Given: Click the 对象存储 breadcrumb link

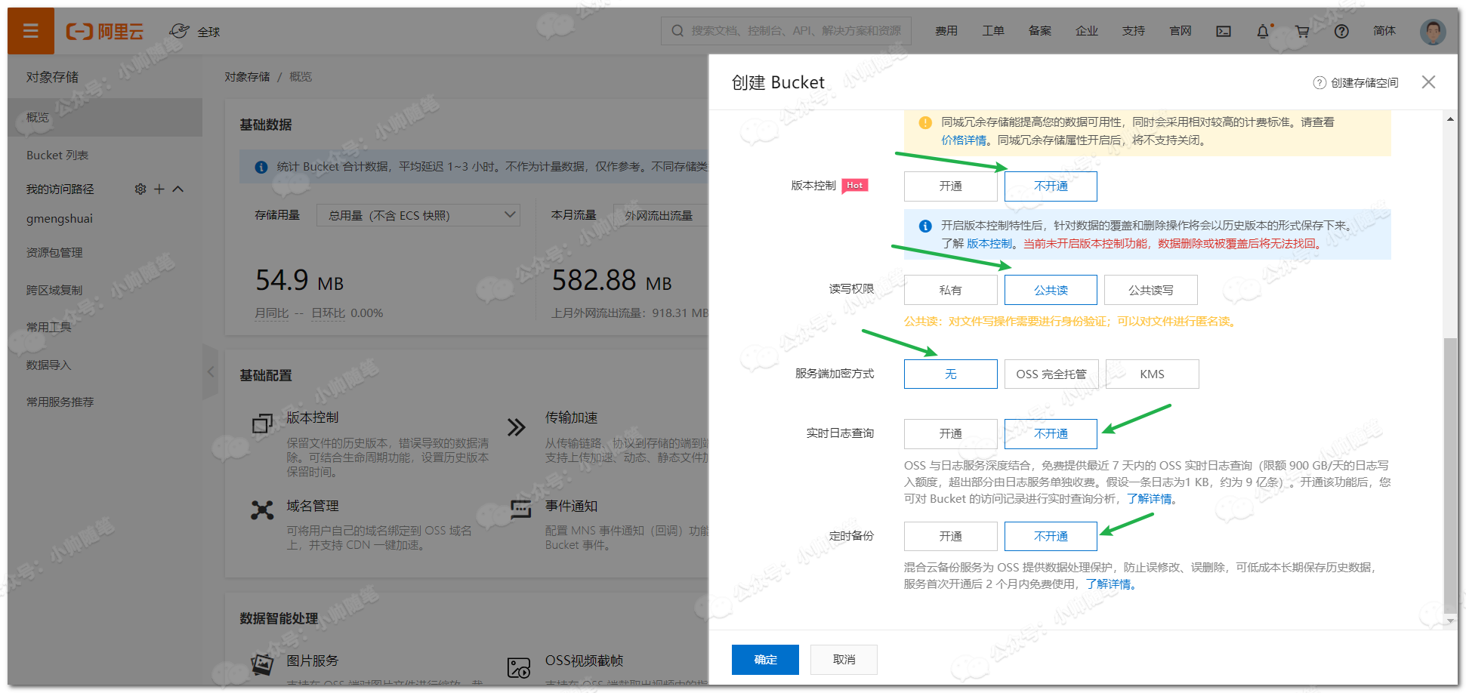Looking at the screenshot, I should (x=247, y=77).
